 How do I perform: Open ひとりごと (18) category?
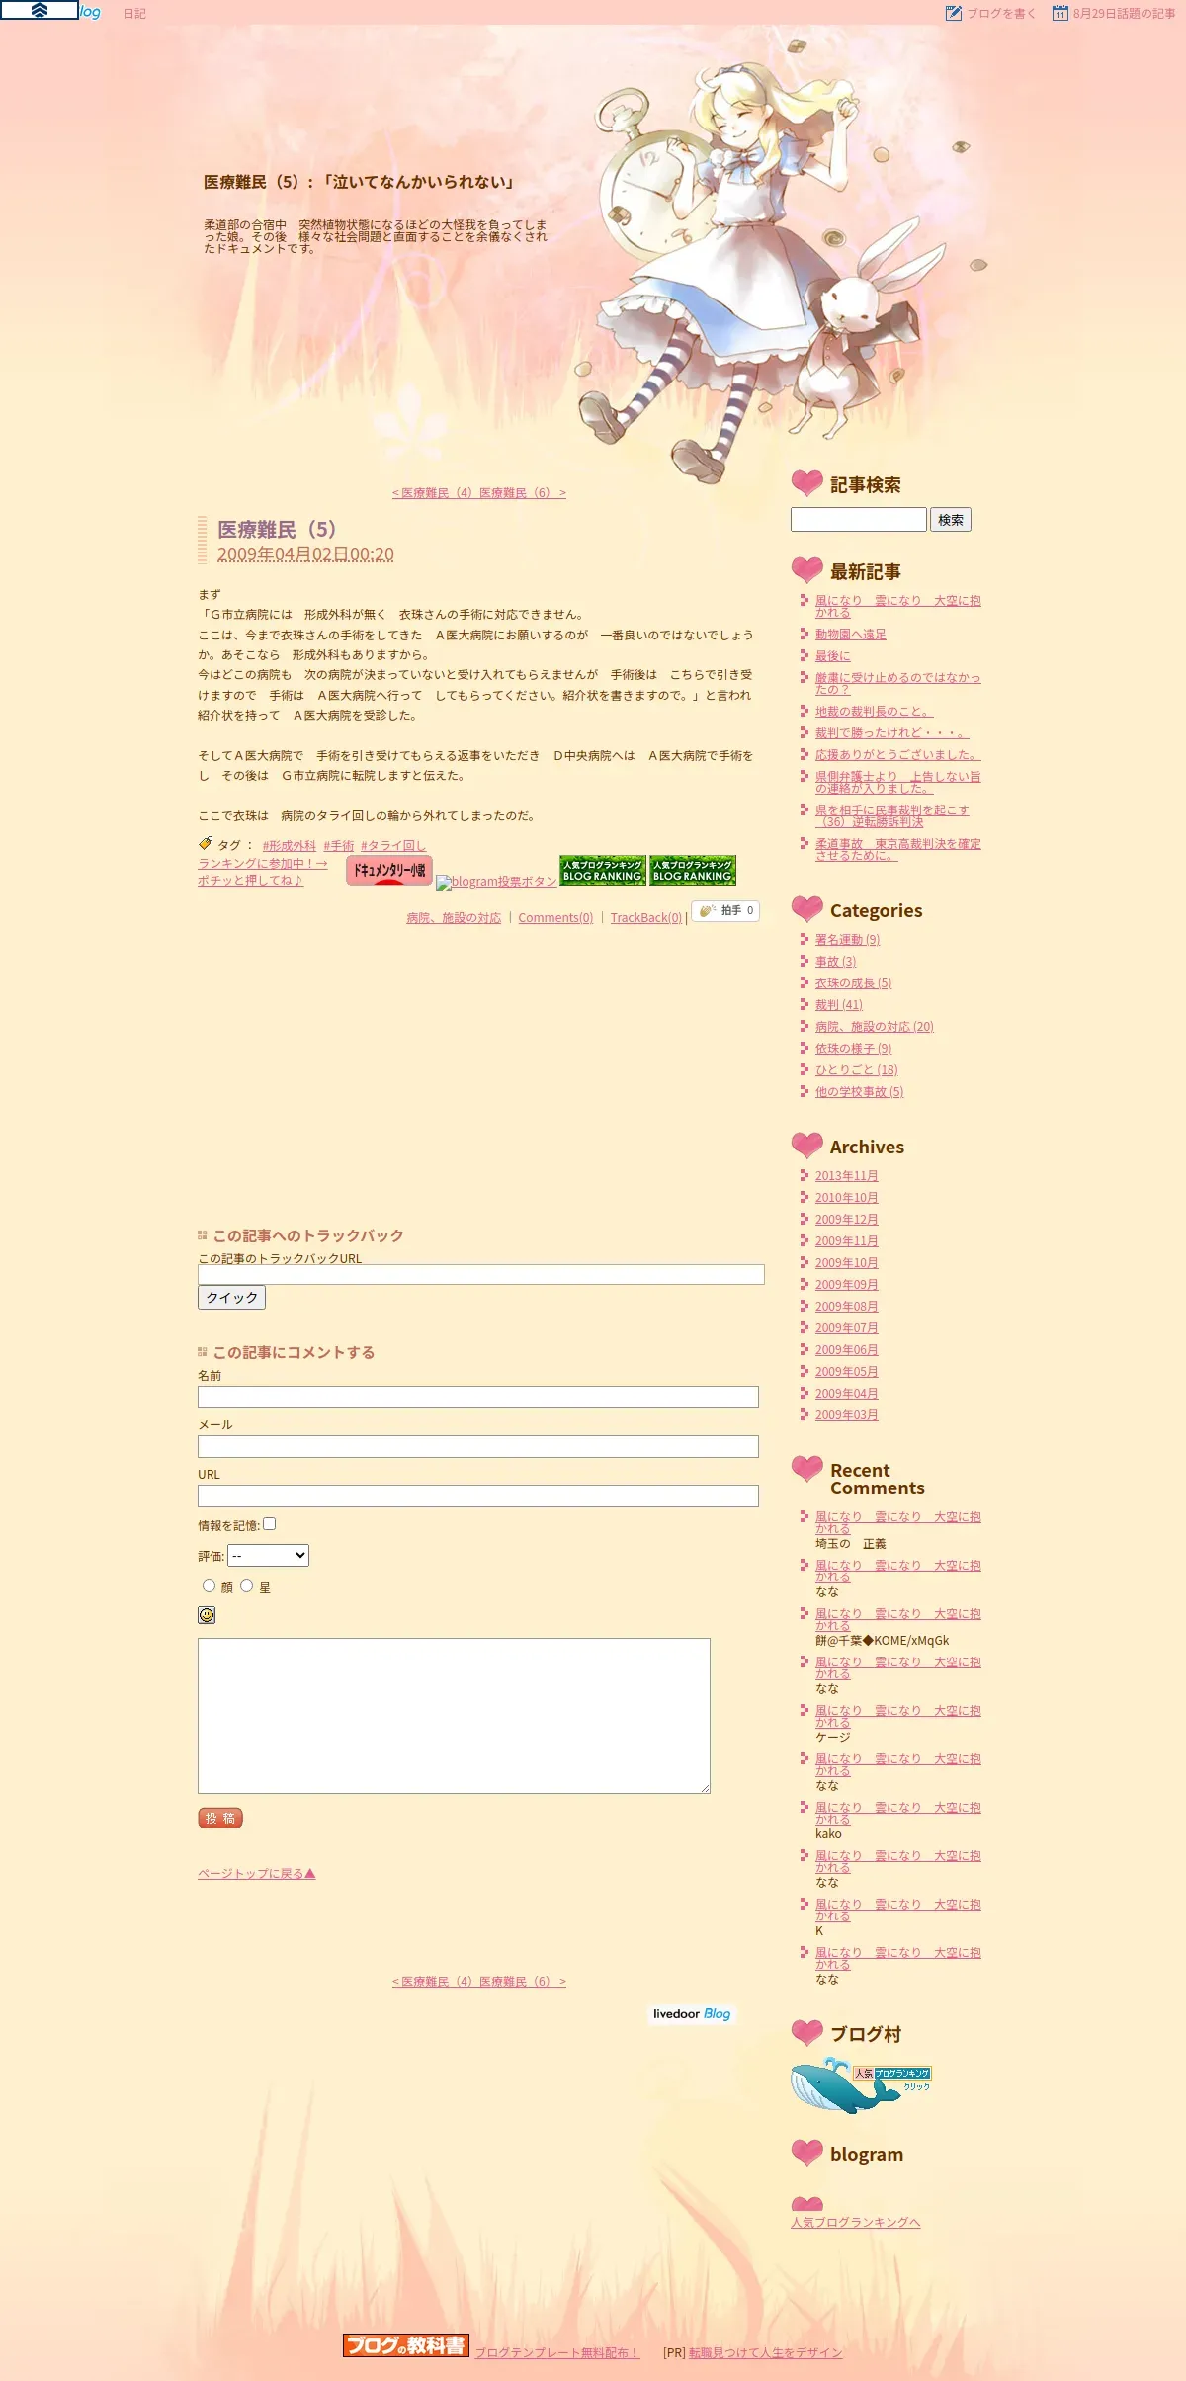(857, 1070)
